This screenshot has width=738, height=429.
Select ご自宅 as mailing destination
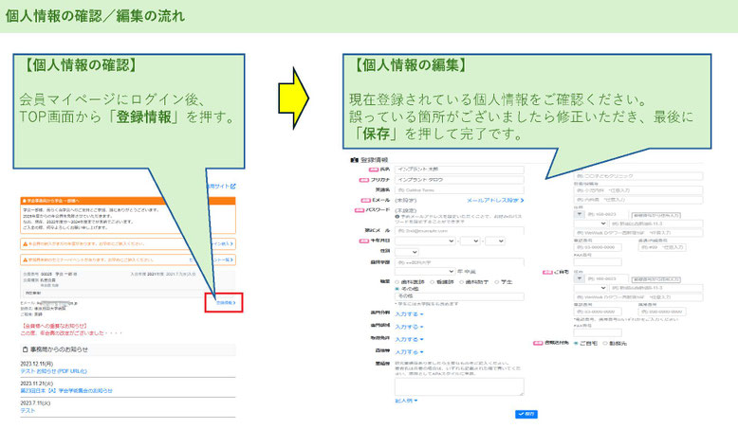pyautogui.click(x=576, y=344)
